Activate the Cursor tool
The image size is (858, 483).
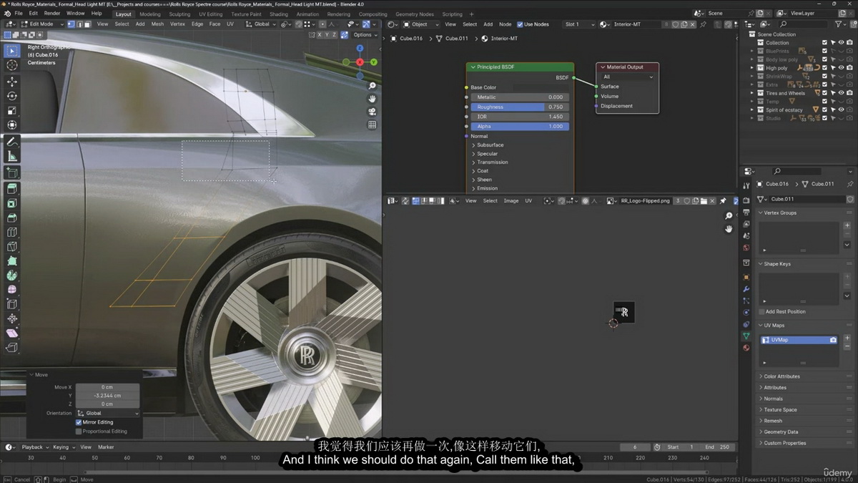tap(12, 65)
